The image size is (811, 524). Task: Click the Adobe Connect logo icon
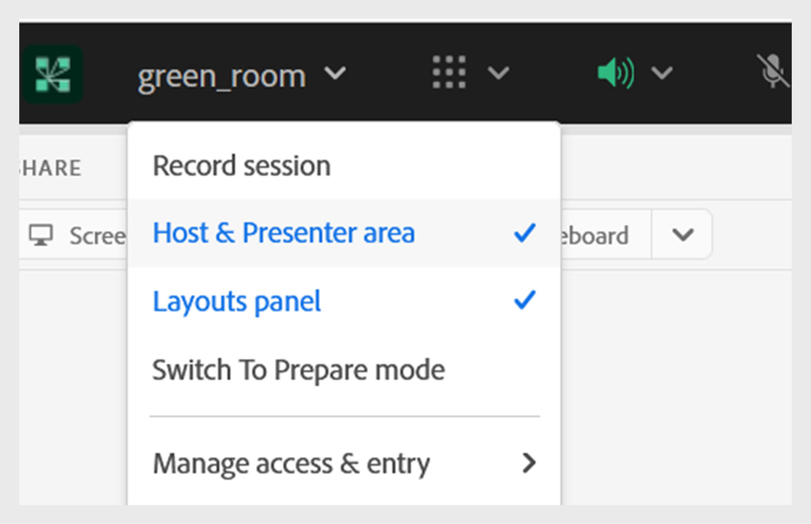coord(53,75)
